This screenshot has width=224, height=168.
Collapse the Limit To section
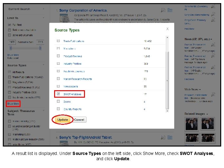[x=44, y=18]
